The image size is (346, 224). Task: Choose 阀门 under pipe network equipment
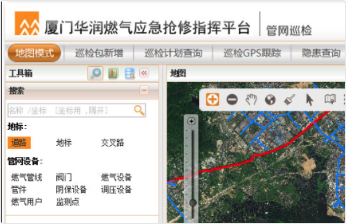[64, 177]
